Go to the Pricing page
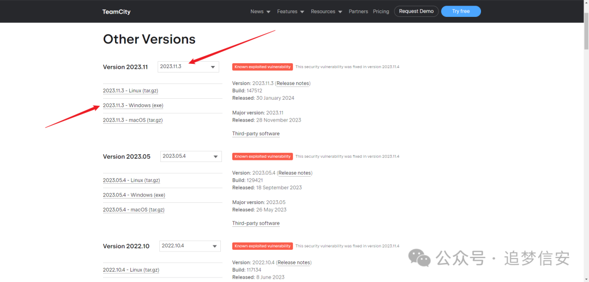The width and height of the screenshot is (589, 282). point(381,11)
